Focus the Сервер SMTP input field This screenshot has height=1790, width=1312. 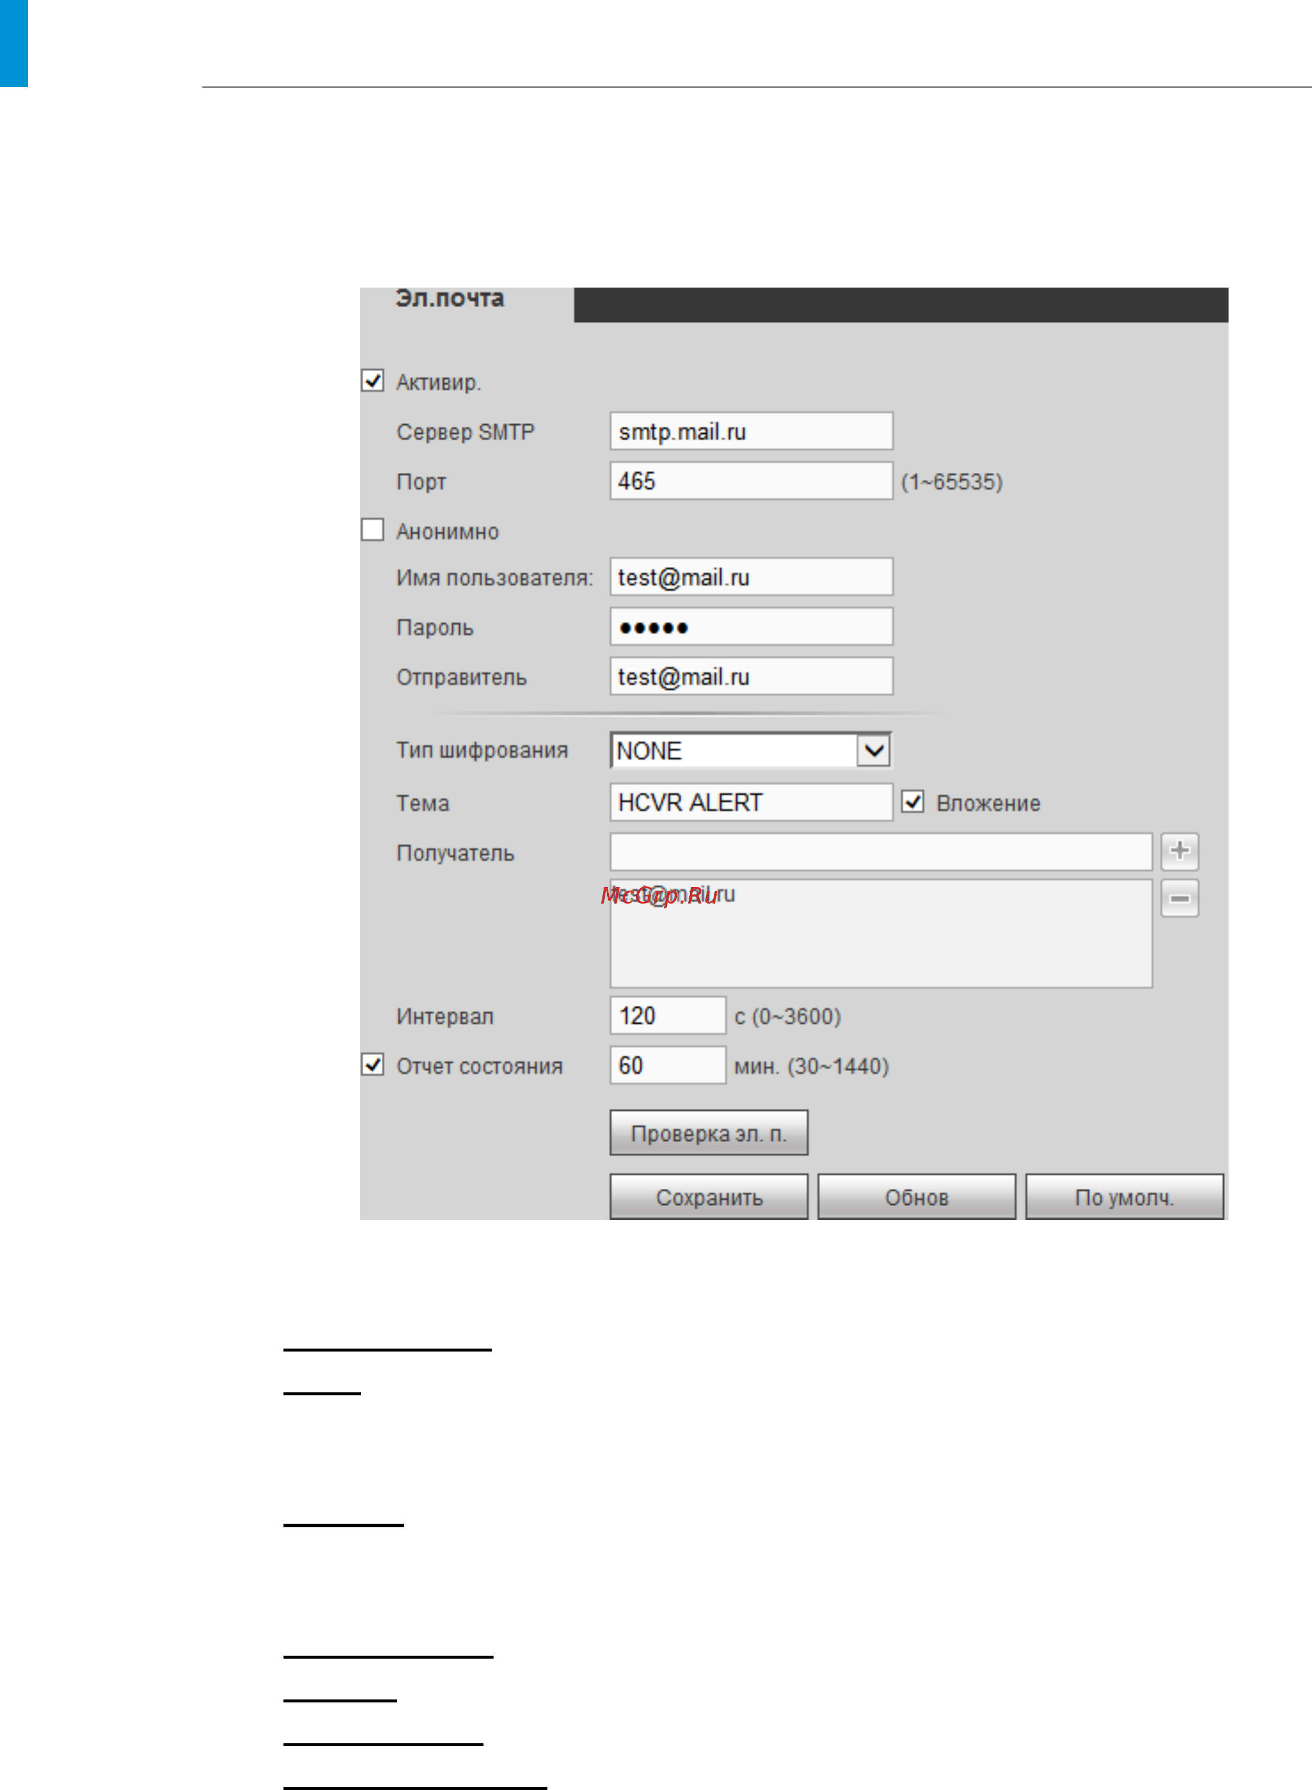752,430
